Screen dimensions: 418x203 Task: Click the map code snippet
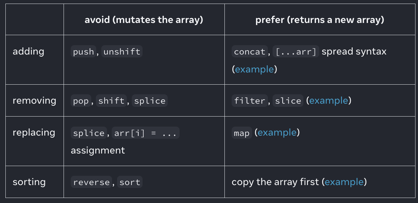coord(242,133)
